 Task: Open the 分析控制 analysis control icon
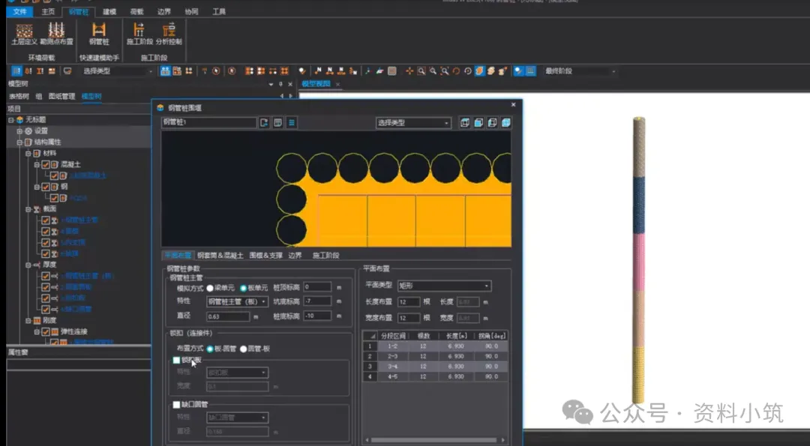click(169, 34)
